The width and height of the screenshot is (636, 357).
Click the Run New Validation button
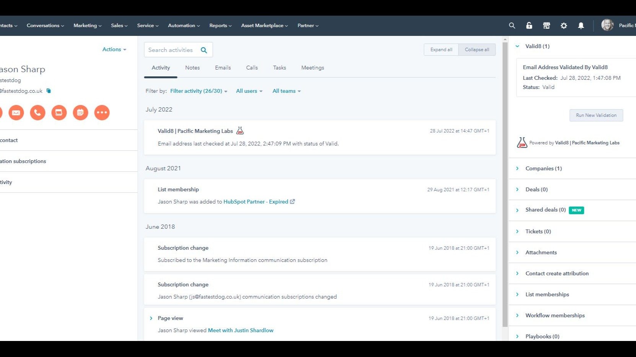596,115
